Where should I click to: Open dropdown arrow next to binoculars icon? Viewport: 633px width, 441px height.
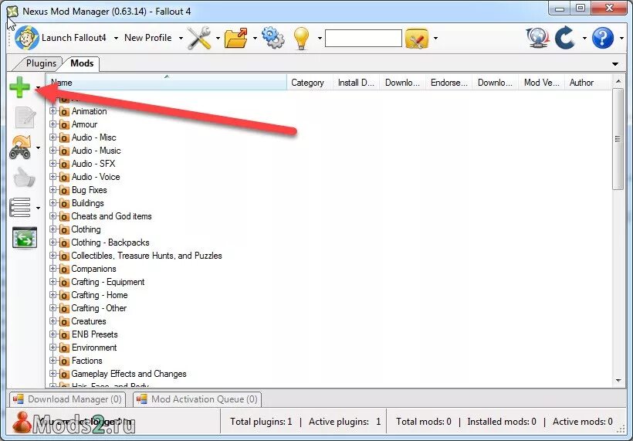coord(39,148)
